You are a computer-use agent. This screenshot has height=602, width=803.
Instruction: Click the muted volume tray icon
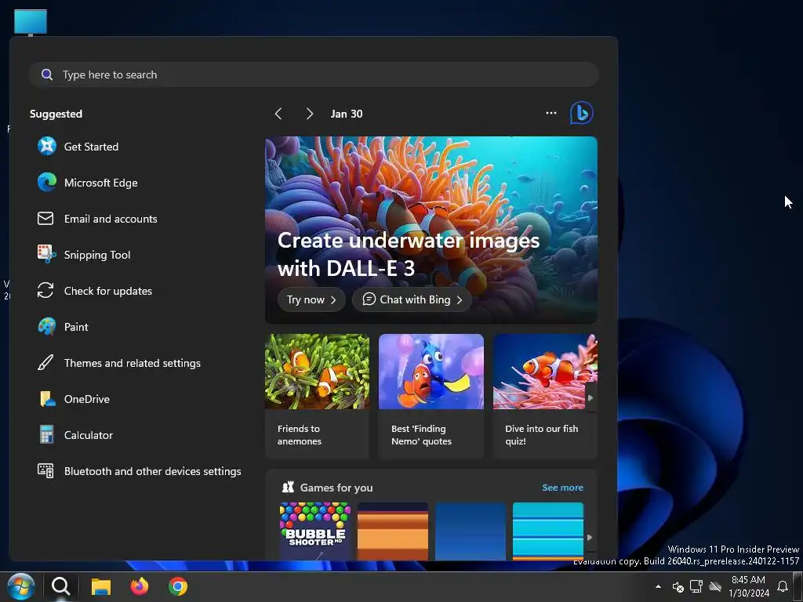678,587
